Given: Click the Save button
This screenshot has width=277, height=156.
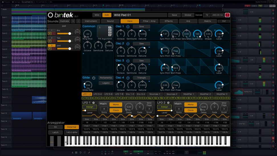Looking at the screenshot, I should pyautogui.click(x=174, y=15).
